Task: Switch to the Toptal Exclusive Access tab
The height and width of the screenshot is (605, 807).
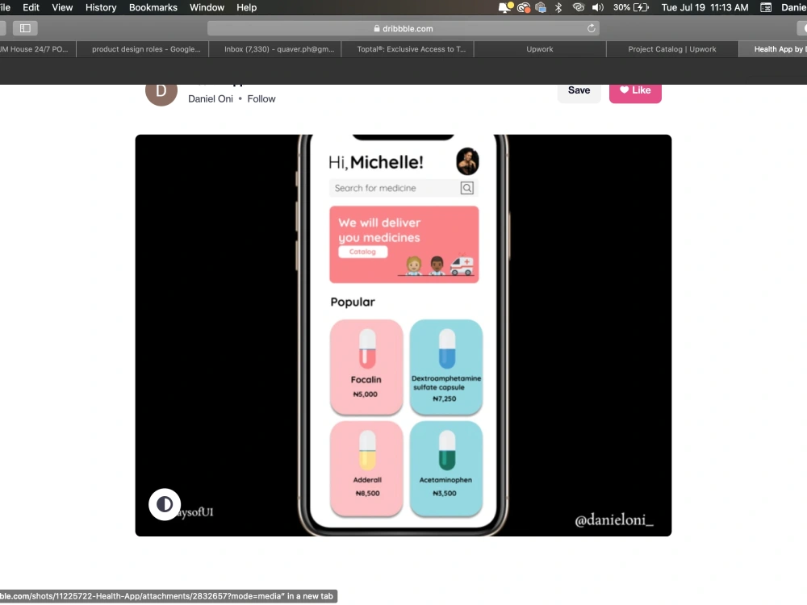Action: coord(408,49)
